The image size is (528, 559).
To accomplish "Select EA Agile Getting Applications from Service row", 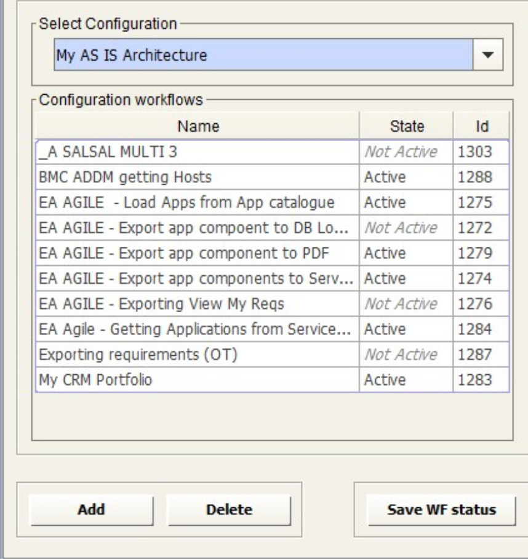I will 198,329.
